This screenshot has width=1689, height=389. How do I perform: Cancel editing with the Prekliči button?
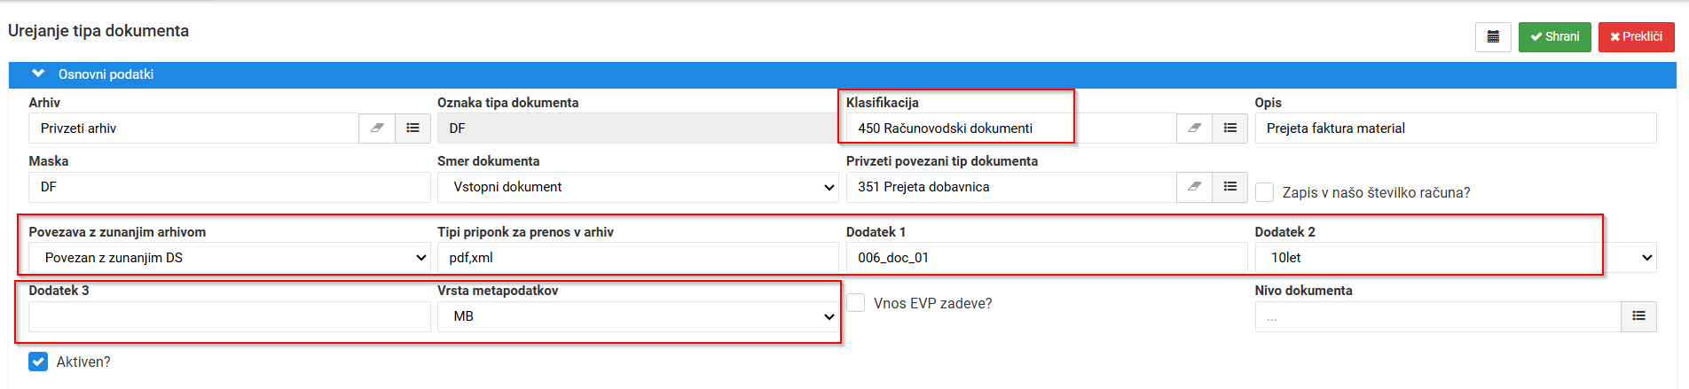pyautogui.click(x=1637, y=37)
